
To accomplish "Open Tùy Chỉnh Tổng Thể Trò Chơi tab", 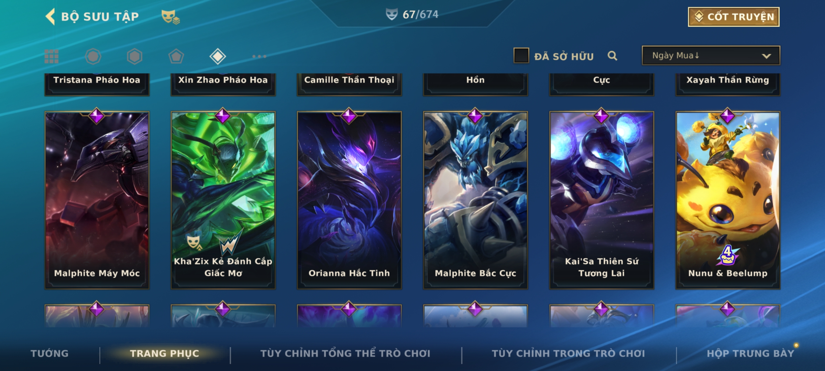I will 345,353.
